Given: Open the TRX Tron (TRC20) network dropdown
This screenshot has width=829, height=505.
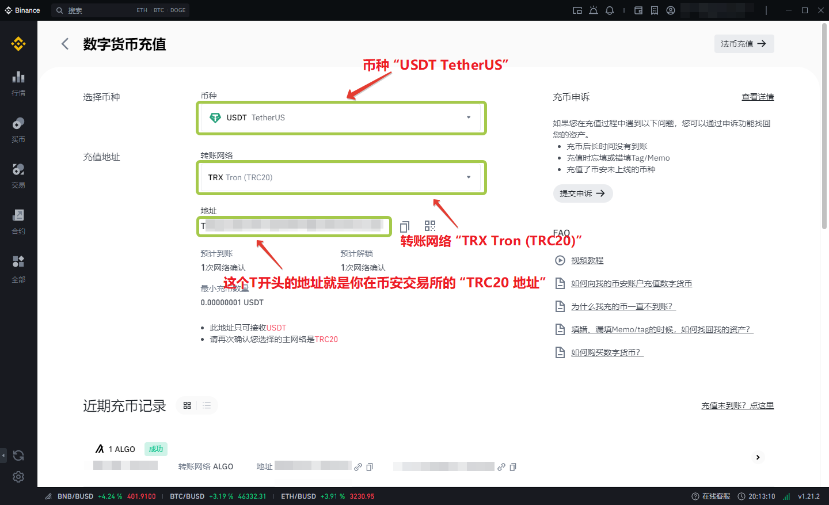Looking at the screenshot, I should 341,178.
